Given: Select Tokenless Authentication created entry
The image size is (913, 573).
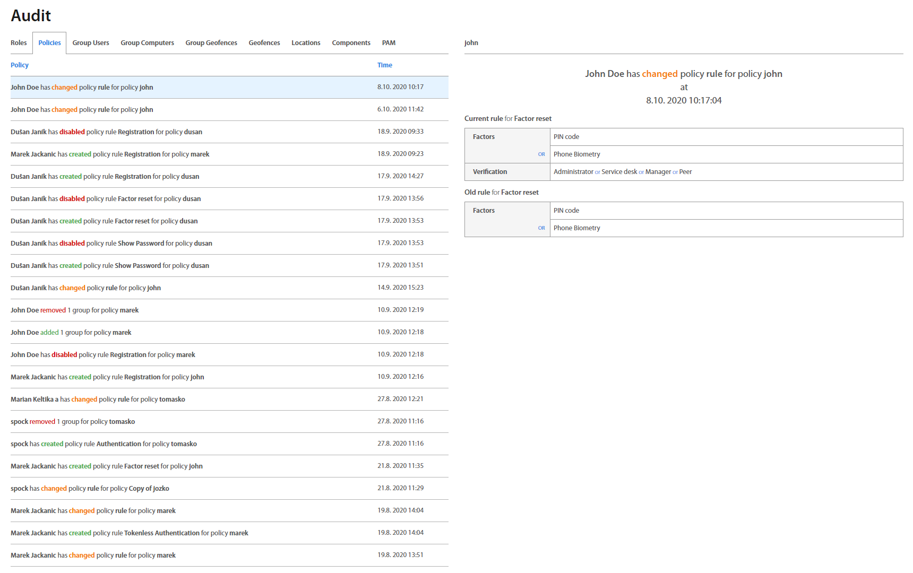Looking at the screenshot, I should tap(129, 533).
